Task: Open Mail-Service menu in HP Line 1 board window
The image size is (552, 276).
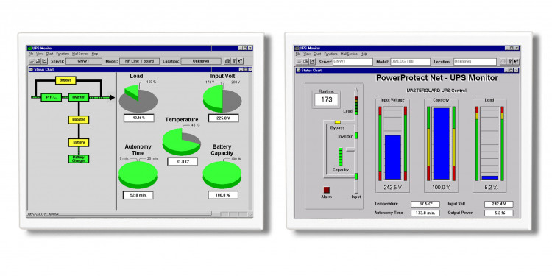Action: click(x=80, y=54)
